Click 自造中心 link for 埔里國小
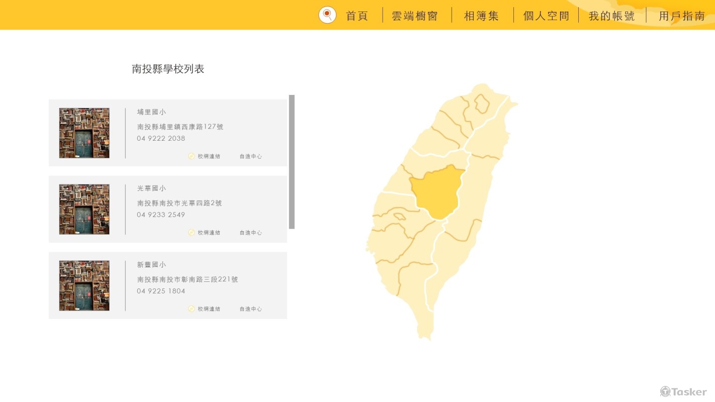Image resolution: width=715 pixels, height=402 pixels. (x=250, y=156)
